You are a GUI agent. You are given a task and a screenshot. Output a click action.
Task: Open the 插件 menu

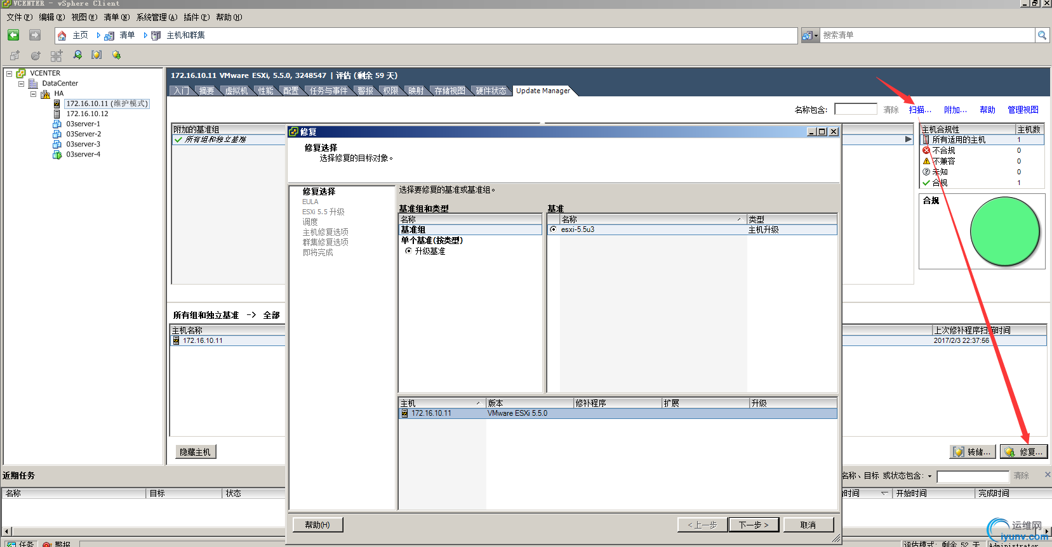[196, 17]
